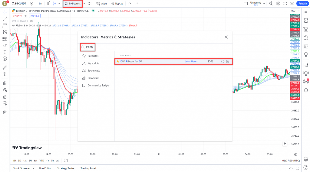Open the go to date calendar icon
The height and width of the screenshot is (172, 310).
66,161
